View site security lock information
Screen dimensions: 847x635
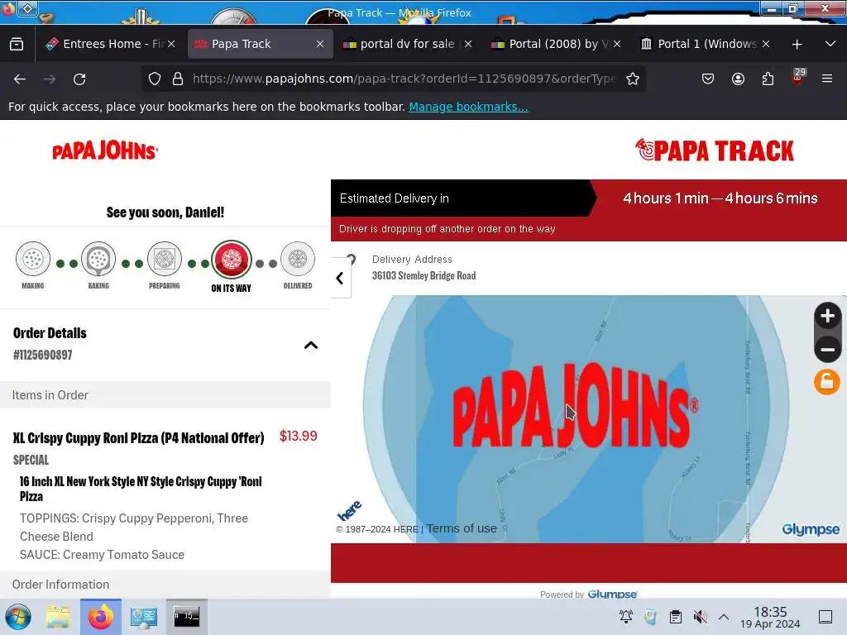[178, 79]
